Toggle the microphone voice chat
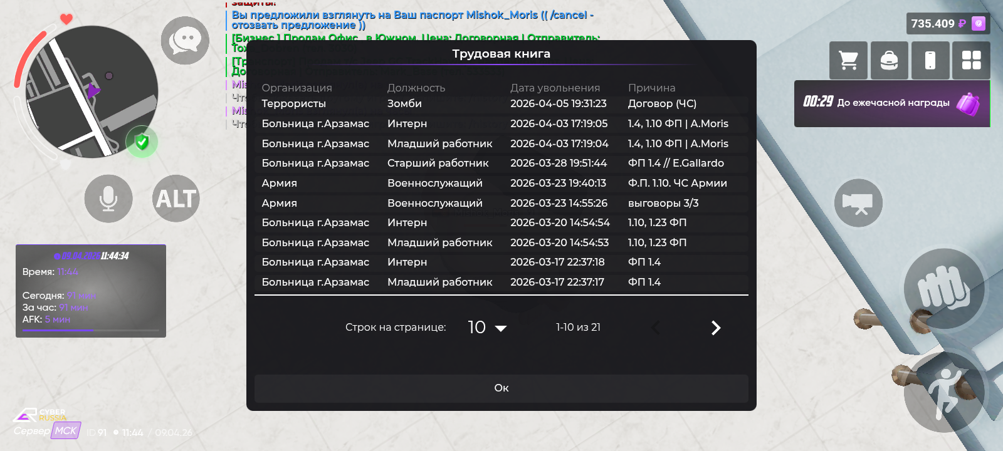1003x451 pixels. click(108, 199)
